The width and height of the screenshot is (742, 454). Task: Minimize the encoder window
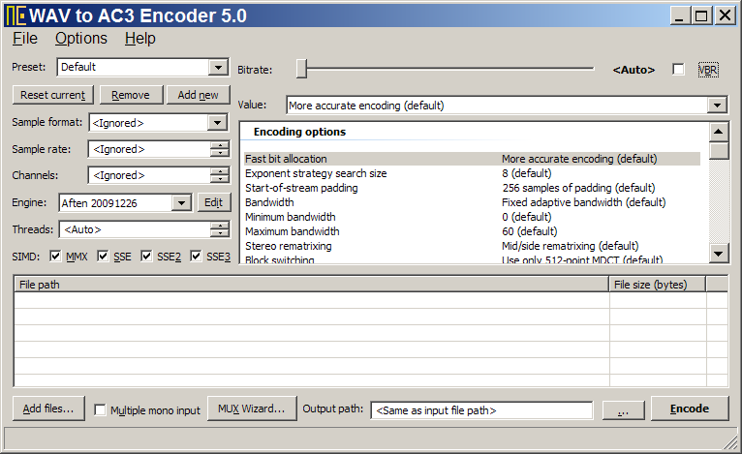click(680, 16)
